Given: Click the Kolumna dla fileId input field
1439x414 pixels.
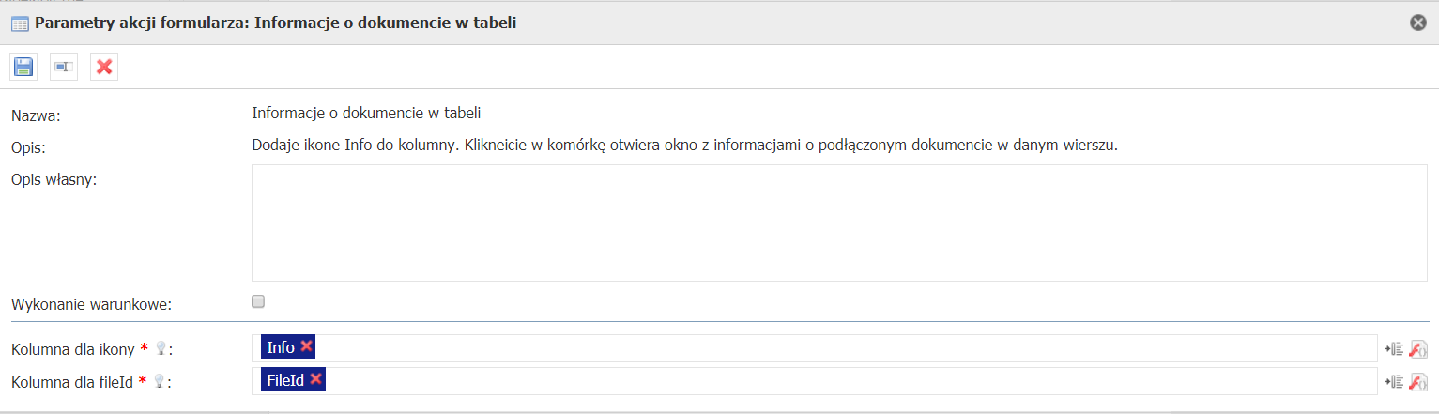Looking at the screenshot, I should click(x=845, y=380).
